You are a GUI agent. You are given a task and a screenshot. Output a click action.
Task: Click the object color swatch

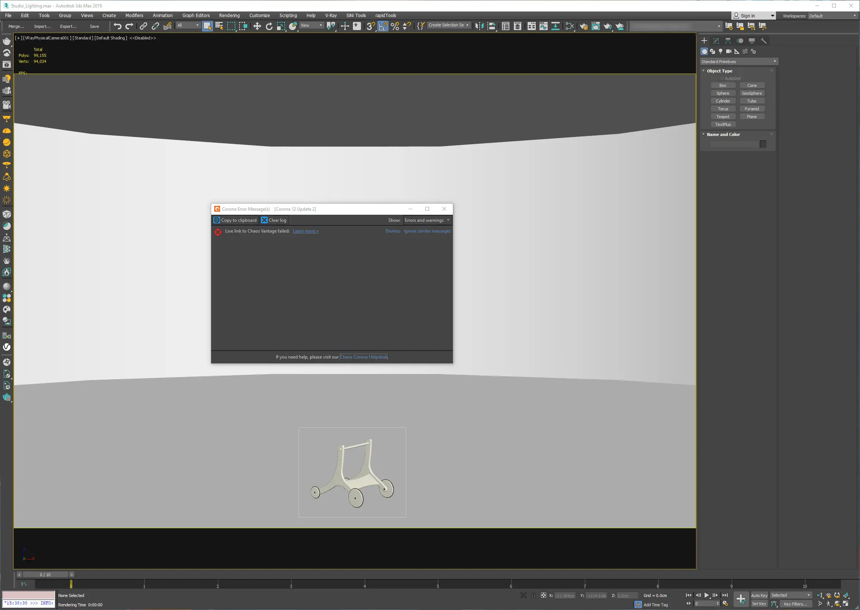coord(763,144)
